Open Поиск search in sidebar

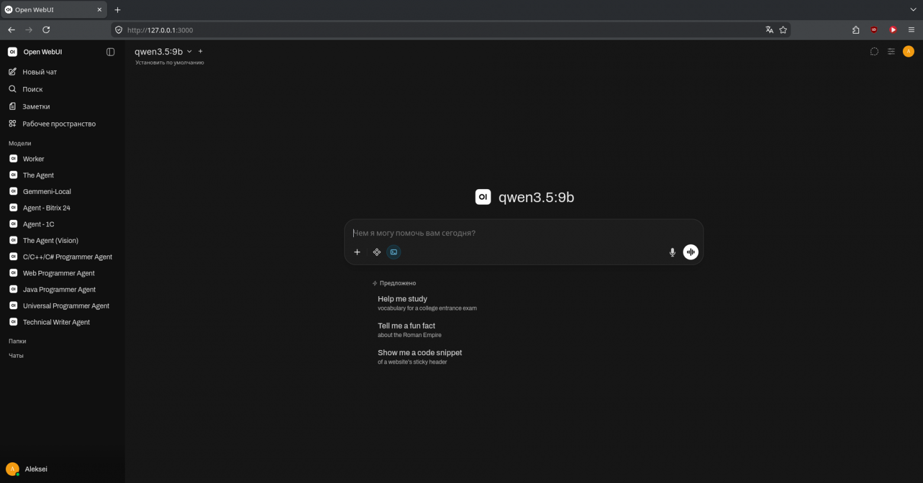[62, 89]
